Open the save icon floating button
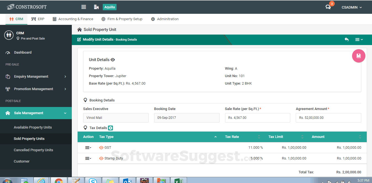 pos(358,56)
